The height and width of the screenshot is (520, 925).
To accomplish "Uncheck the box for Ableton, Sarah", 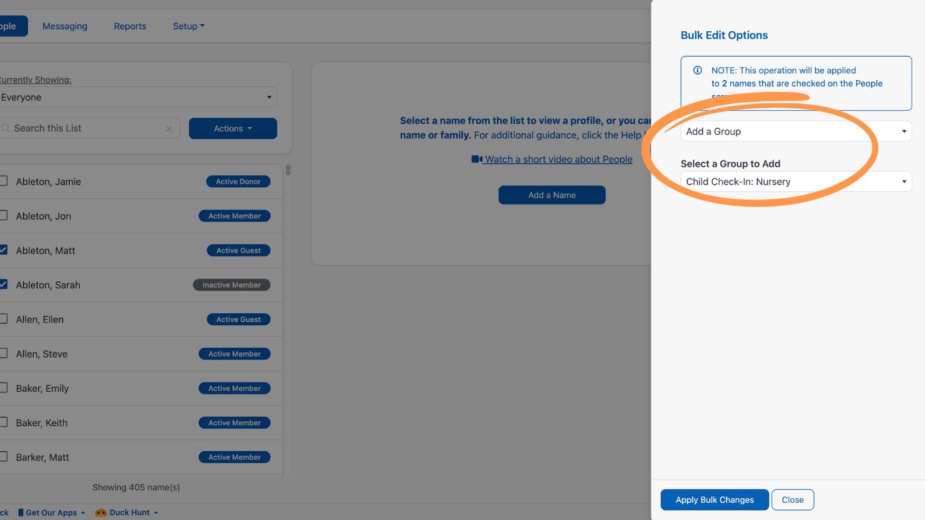I will click(x=3, y=284).
